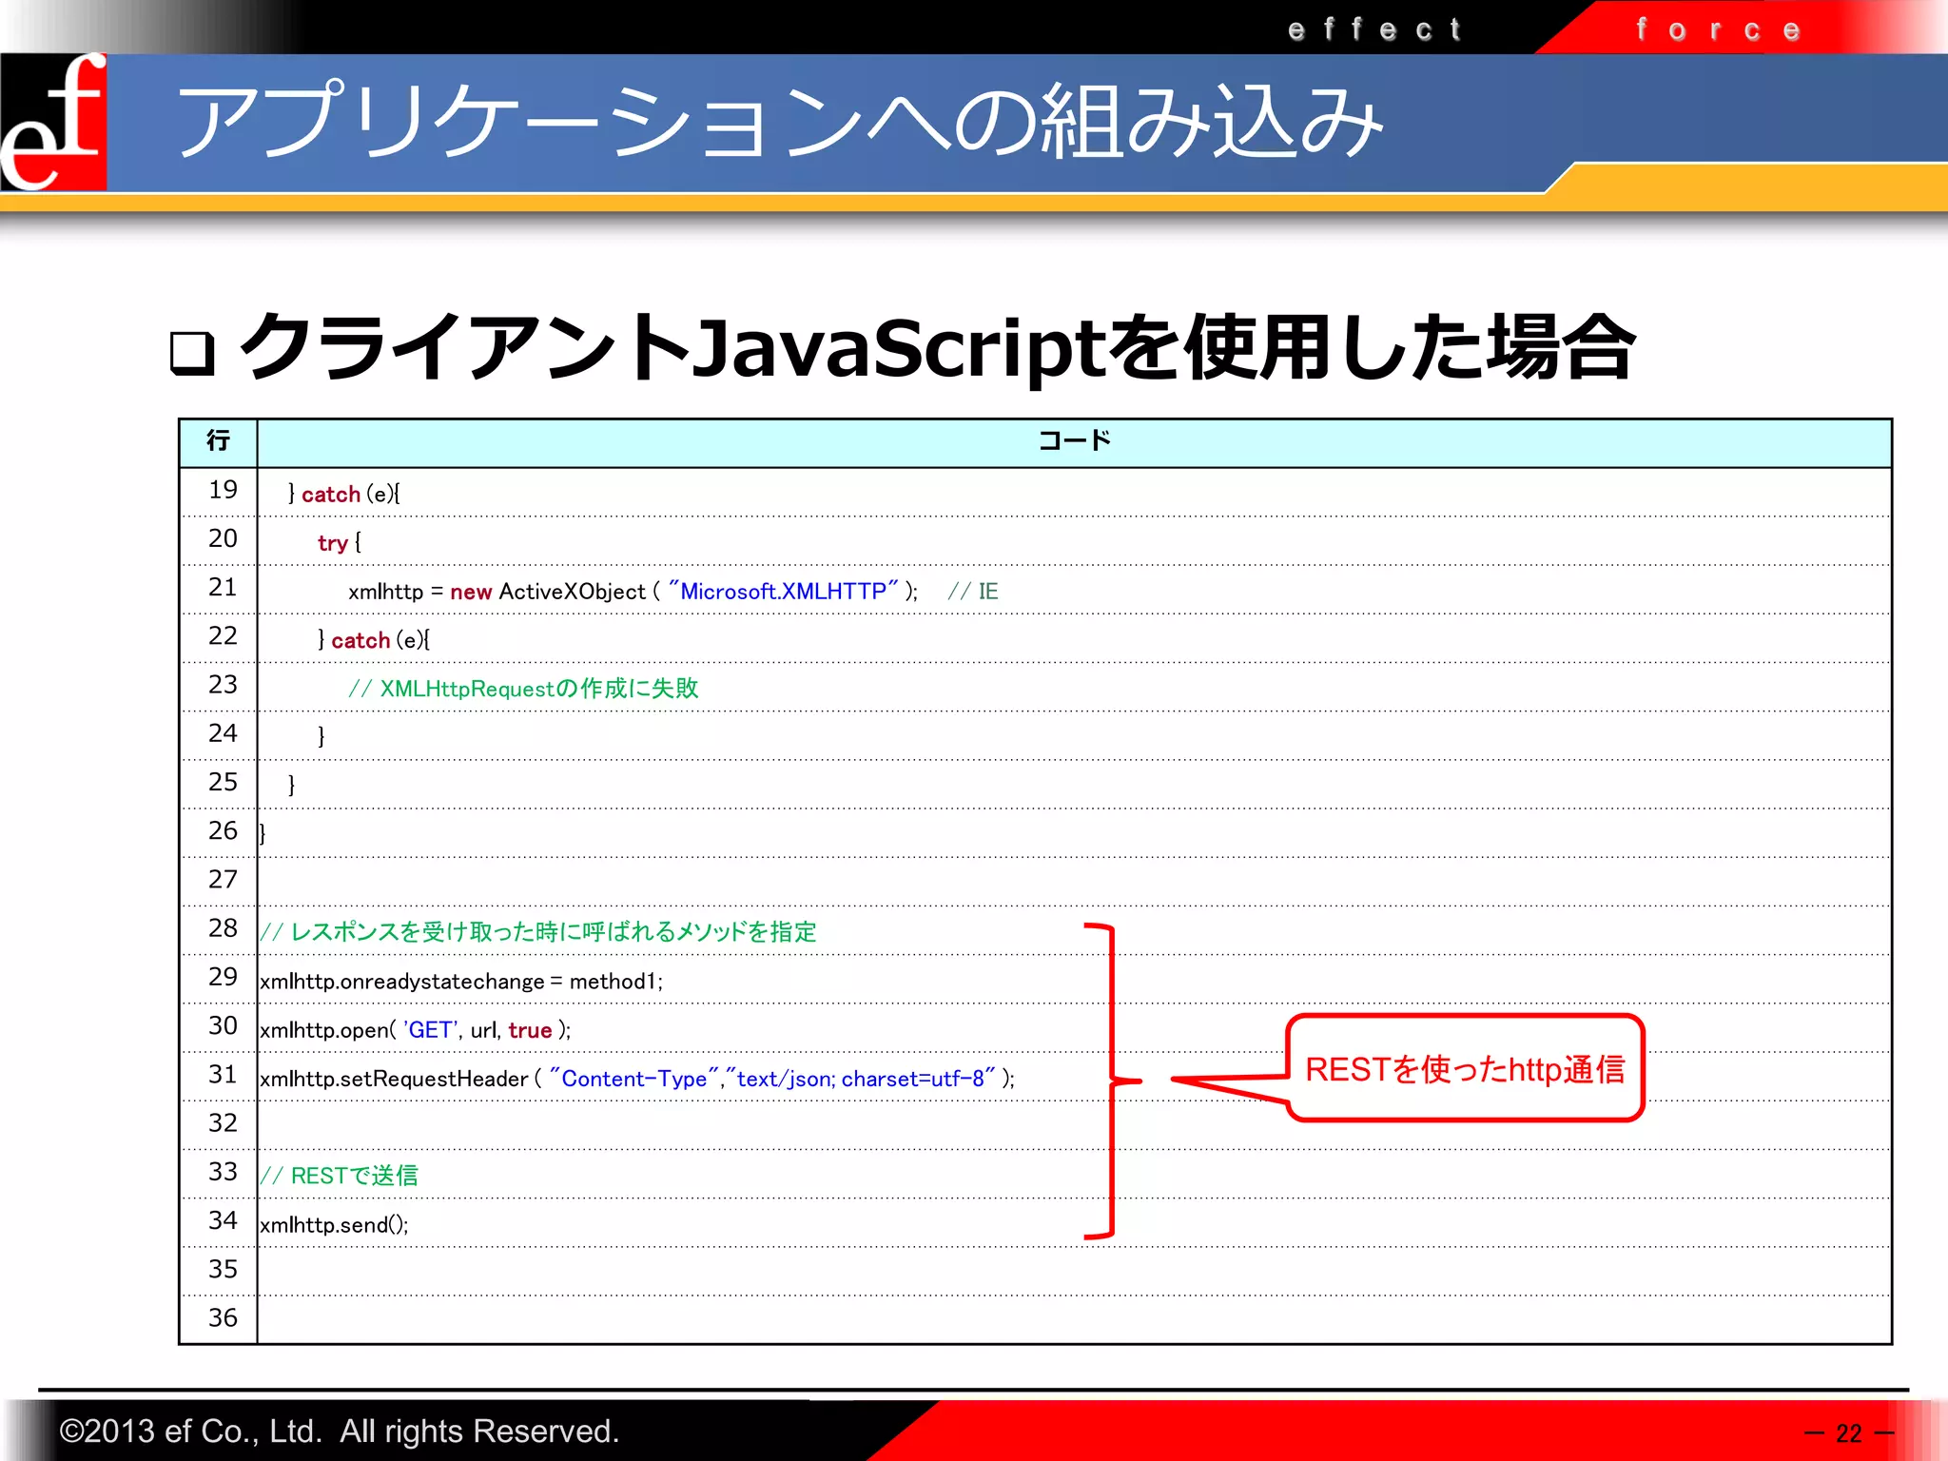1948x1461 pixels.
Task: Click the xmlhttp.setRequestHeader code line
Action: point(637,1079)
